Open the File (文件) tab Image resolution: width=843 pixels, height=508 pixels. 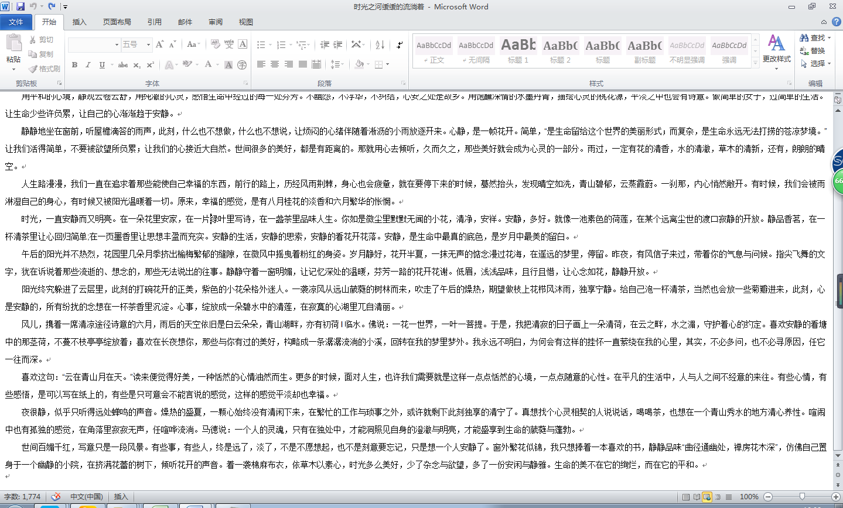16,22
